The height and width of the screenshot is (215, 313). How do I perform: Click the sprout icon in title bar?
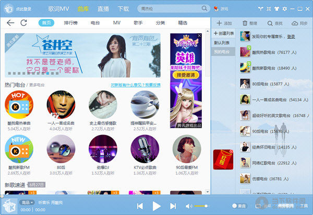tap(260, 9)
